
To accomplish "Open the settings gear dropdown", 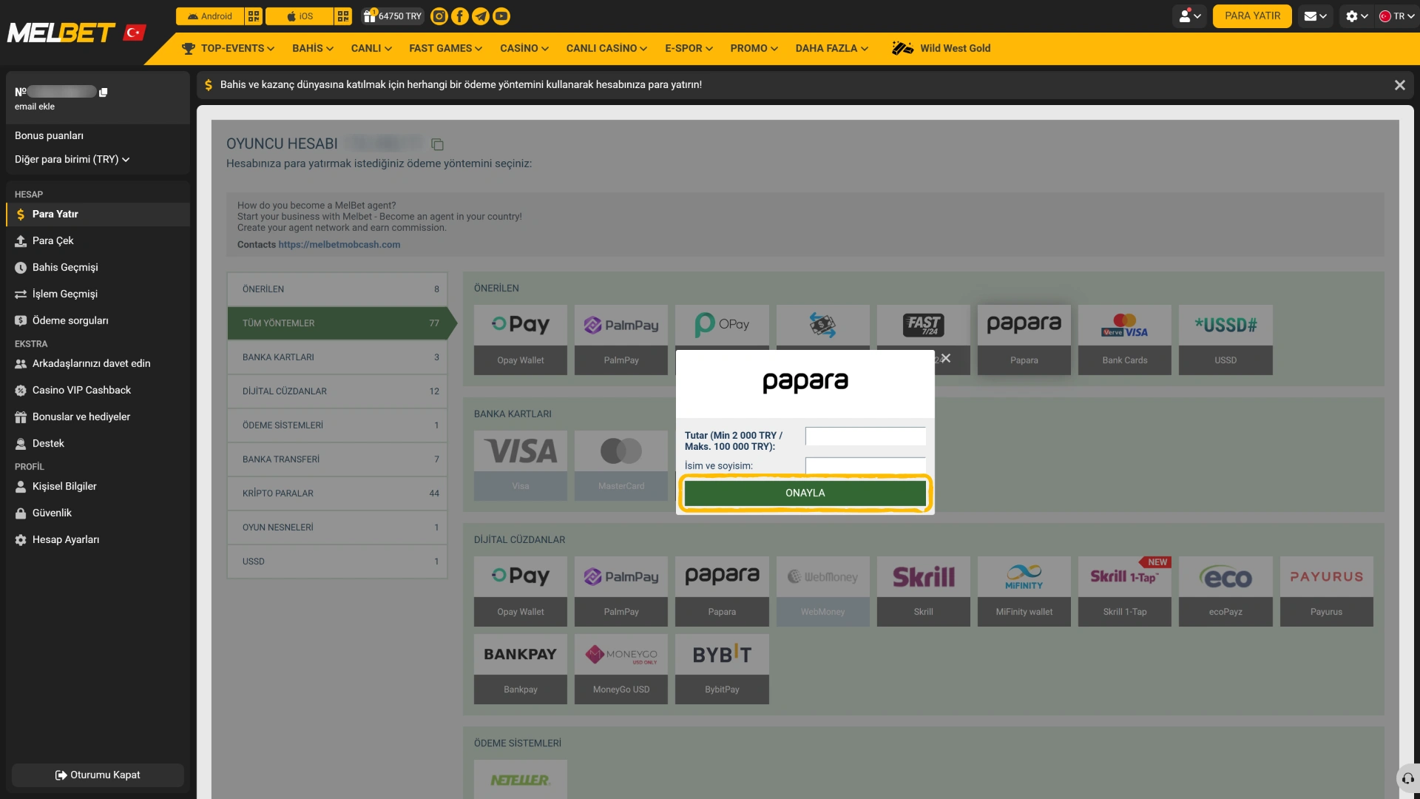I will tap(1357, 16).
